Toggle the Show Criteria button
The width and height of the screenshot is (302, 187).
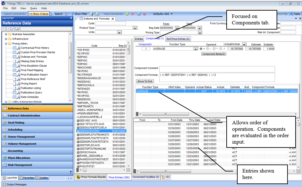pos(39,14)
